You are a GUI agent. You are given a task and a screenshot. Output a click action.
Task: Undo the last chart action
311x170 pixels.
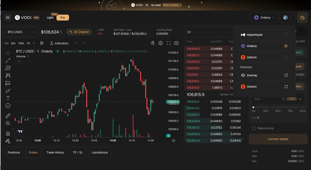pyautogui.click(x=76, y=43)
